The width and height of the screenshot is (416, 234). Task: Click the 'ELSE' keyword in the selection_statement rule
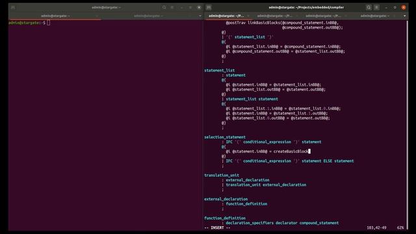pos(328,161)
